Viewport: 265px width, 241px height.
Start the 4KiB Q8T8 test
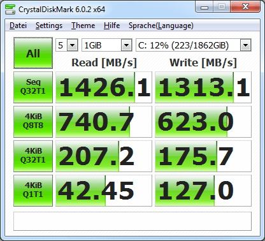33,122
